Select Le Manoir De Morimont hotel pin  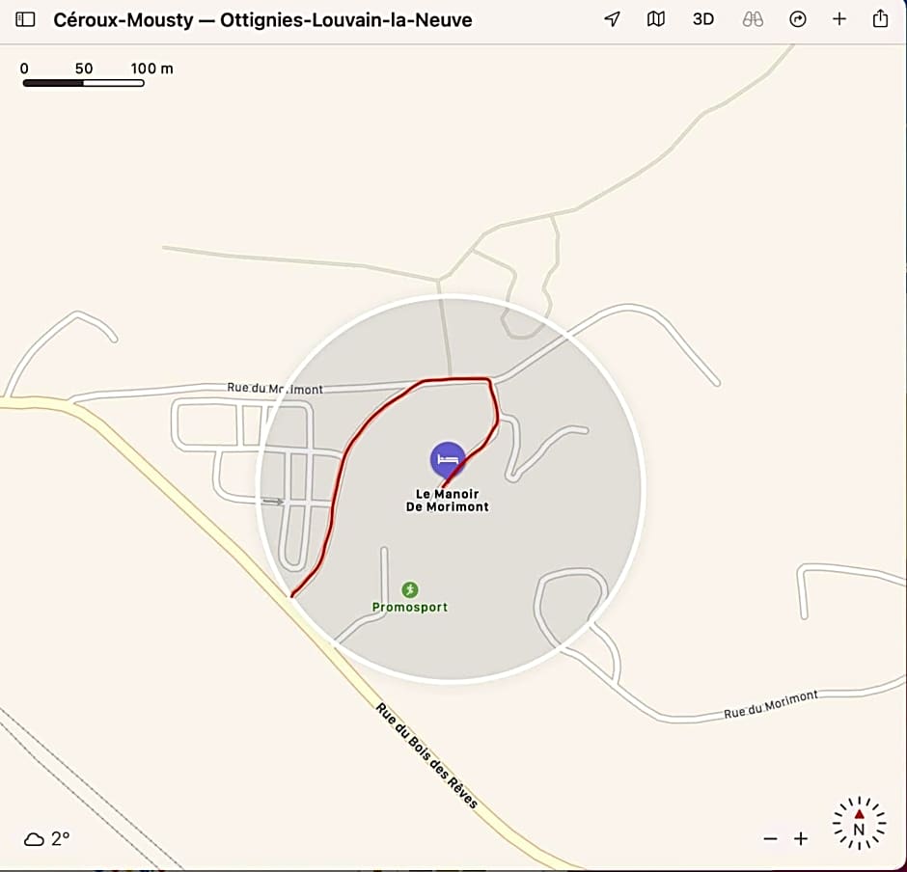click(x=448, y=460)
